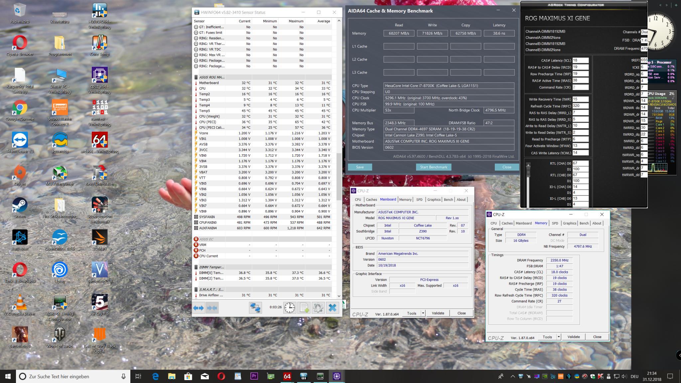
Task: Click the blue X icon in HWiNFO toolbar
Action: 332,308
